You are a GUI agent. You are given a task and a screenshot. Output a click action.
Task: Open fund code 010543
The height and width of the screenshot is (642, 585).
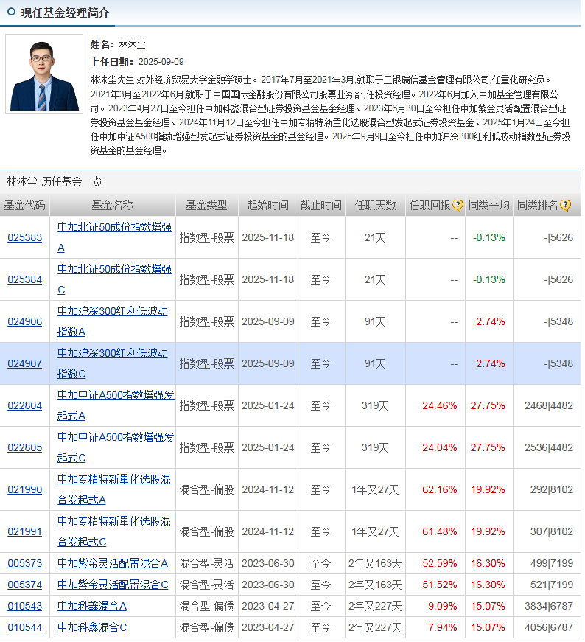pos(24,606)
